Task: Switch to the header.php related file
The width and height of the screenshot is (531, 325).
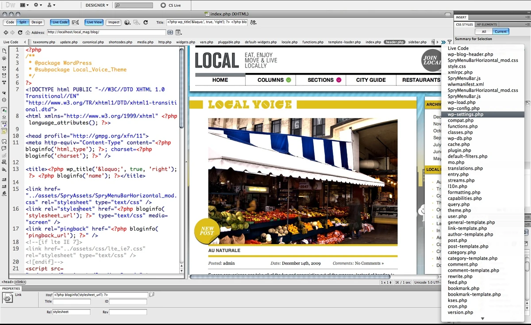Action: click(x=394, y=42)
